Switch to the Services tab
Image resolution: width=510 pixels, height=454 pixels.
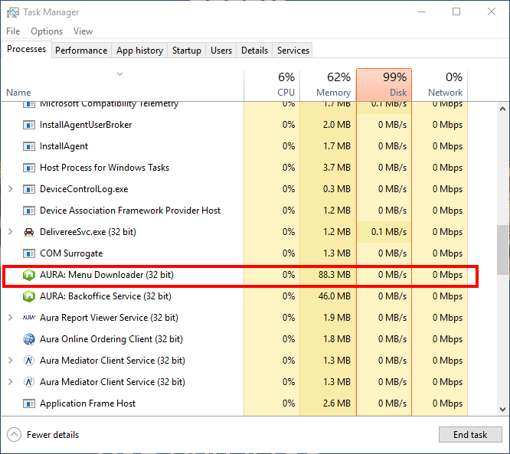pos(293,51)
